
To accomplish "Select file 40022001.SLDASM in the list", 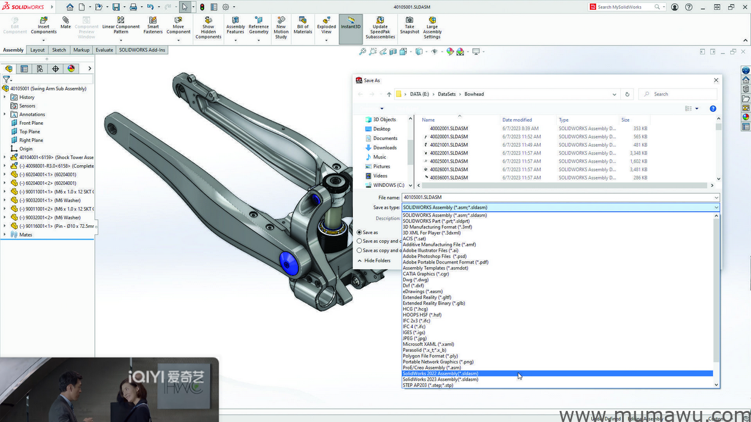I will click(x=449, y=153).
